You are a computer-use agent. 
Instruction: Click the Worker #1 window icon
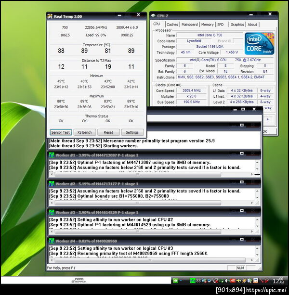tap(52, 155)
